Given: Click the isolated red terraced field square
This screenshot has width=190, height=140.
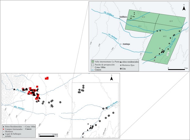Looking at the screenshot, I should pyautogui.click(x=47, y=78).
